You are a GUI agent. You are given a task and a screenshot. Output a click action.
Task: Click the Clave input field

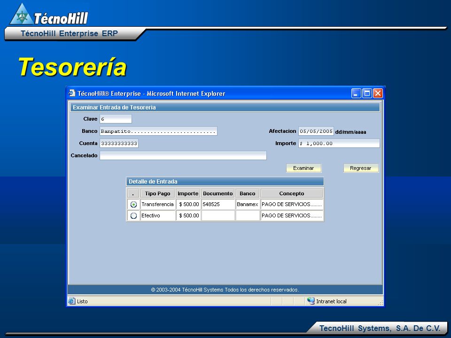click(x=116, y=119)
